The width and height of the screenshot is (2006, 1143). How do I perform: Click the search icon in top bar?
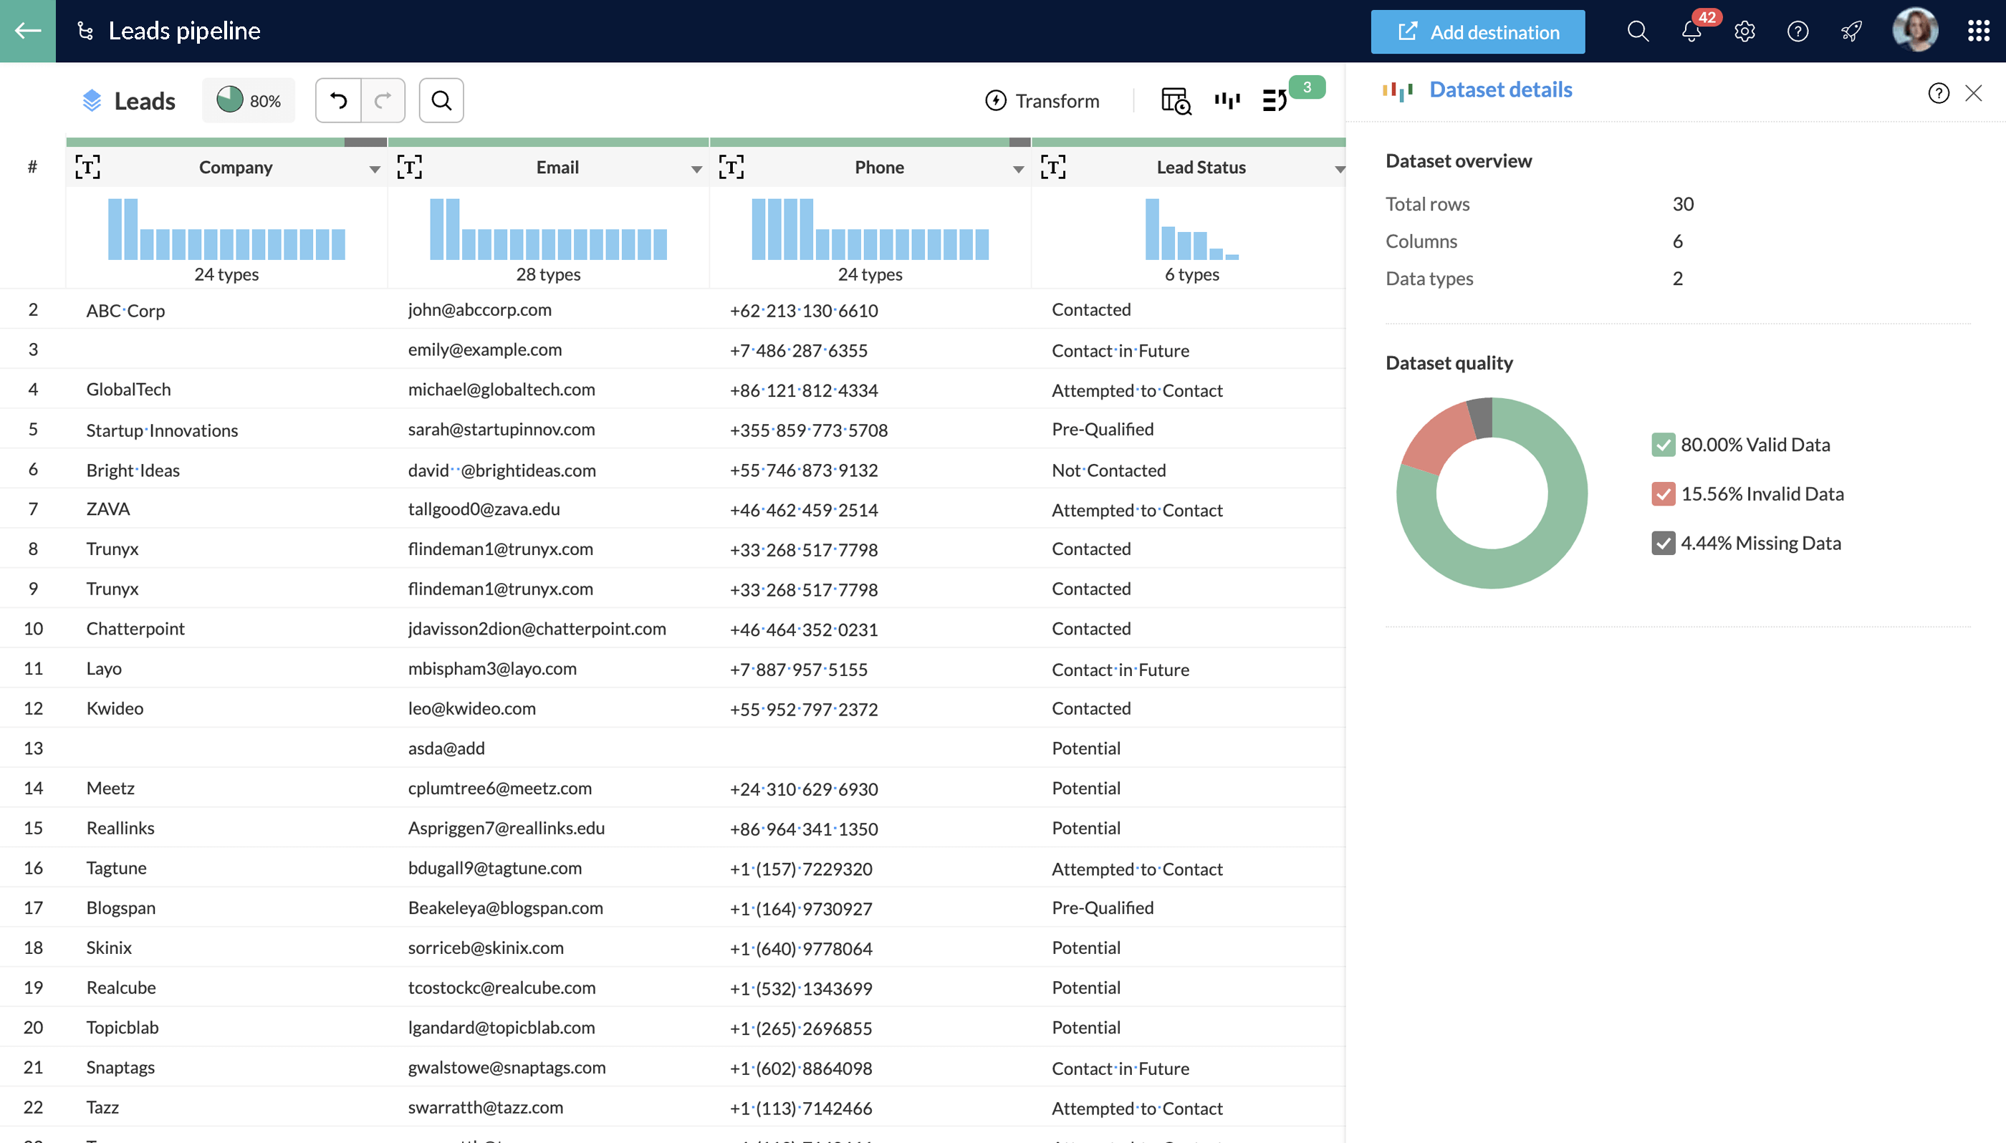(1637, 30)
